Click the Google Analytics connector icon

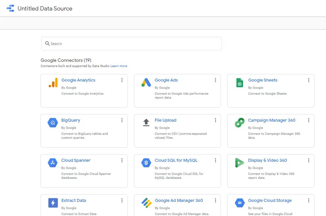(53, 83)
